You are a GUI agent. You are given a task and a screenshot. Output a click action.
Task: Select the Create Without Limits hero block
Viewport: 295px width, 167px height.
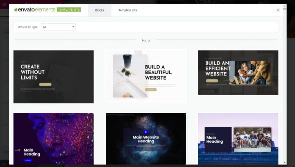[x=53, y=77]
